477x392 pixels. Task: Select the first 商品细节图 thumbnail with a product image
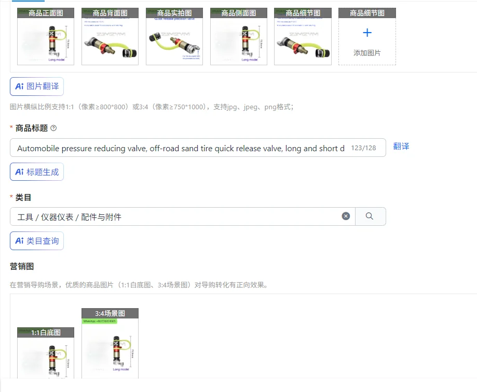(x=303, y=36)
